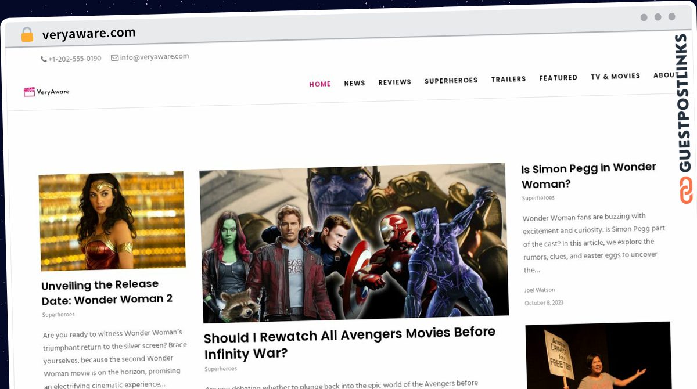Image resolution: width=697 pixels, height=389 pixels.
Task: Open the info@veryaware.com email link
Action: click(155, 56)
